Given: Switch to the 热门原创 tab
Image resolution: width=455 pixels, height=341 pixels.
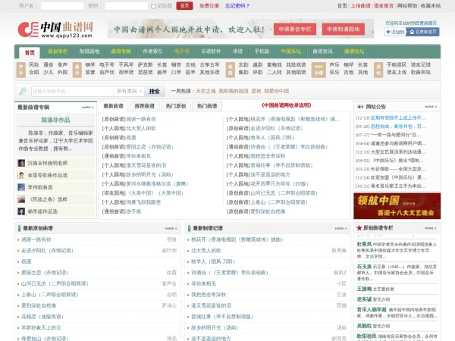Looking at the screenshot, I should click(176, 106).
